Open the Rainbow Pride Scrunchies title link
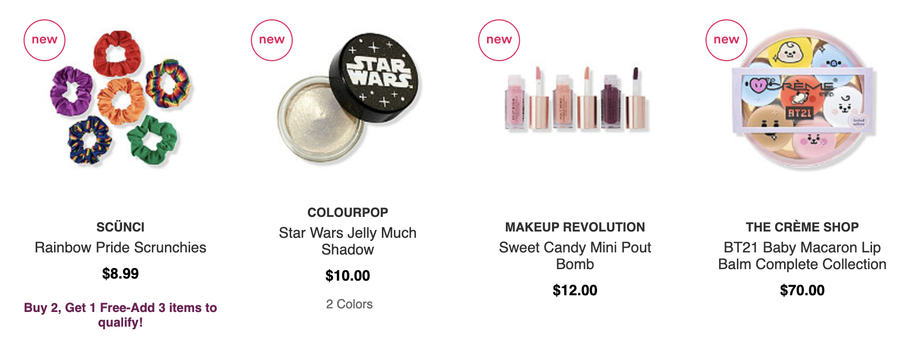 pos(120,248)
